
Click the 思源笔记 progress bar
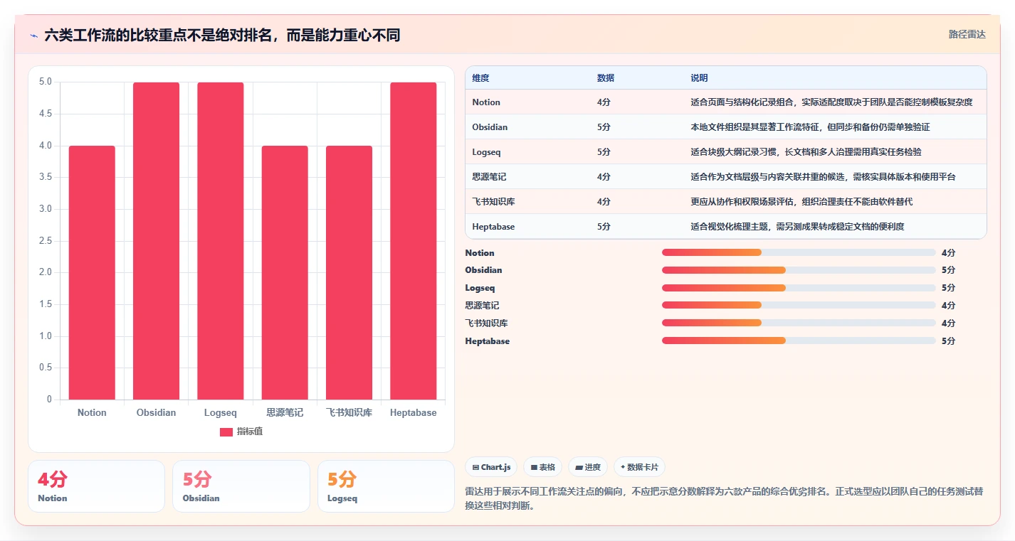799,305
